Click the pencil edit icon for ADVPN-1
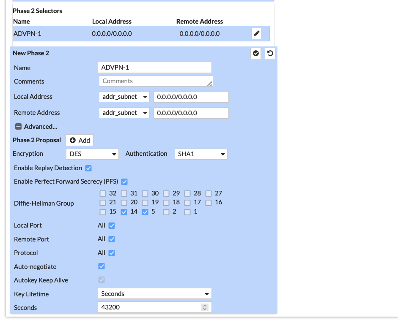This screenshot has height=320, width=398. 256,34
